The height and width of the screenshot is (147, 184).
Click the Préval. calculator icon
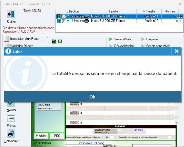pos(11,119)
